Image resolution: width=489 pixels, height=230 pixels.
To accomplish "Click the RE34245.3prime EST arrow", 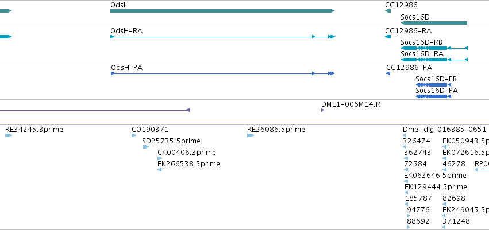I will pyautogui.click(x=9, y=135).
